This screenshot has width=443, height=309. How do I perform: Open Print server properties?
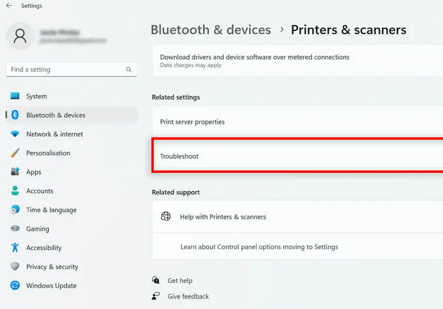point(192,122)
